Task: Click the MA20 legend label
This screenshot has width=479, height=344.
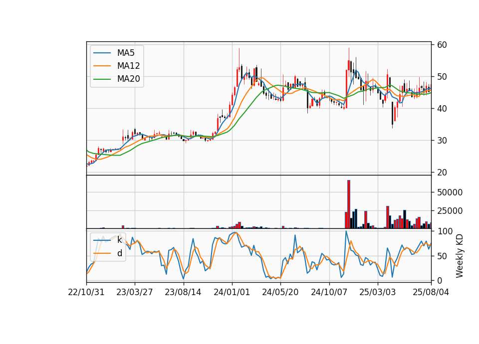Action: (x=128, y=79)
